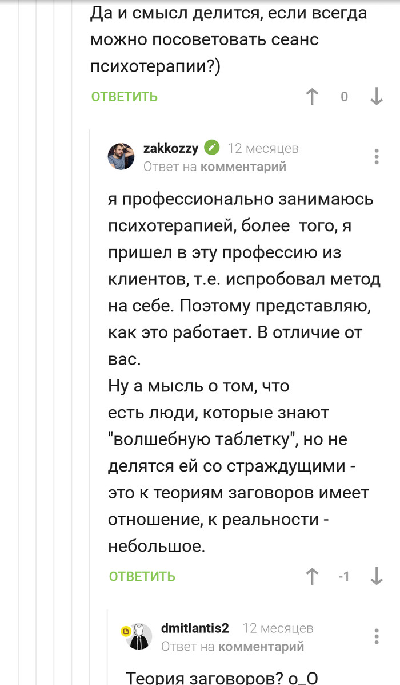Open the three-dot menu on dmitlantis2's comment
This screenshot has height=685, width=400.
[x=377, y=636]
